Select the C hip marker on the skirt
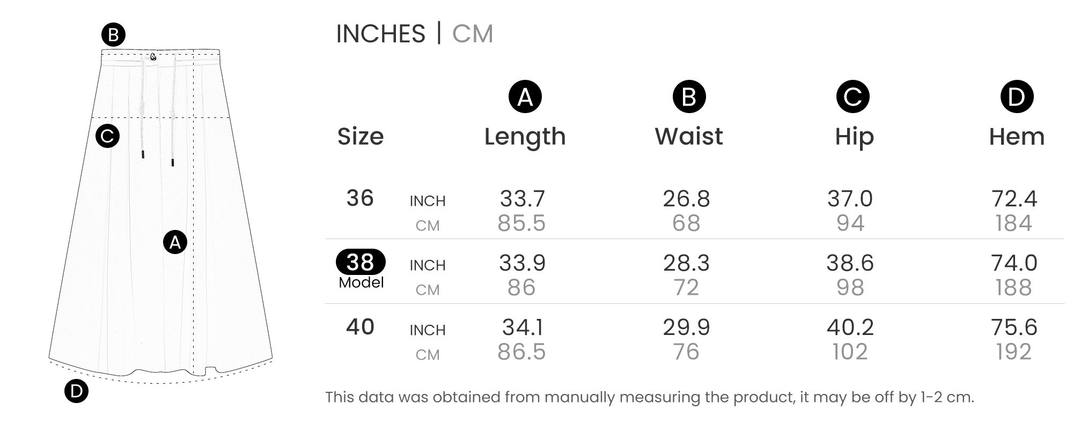 point(107,136)
